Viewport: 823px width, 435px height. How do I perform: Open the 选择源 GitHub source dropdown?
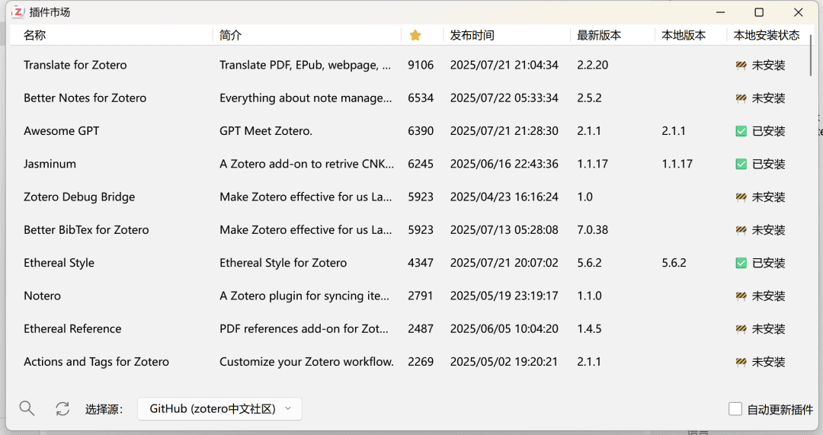[219, 409]
